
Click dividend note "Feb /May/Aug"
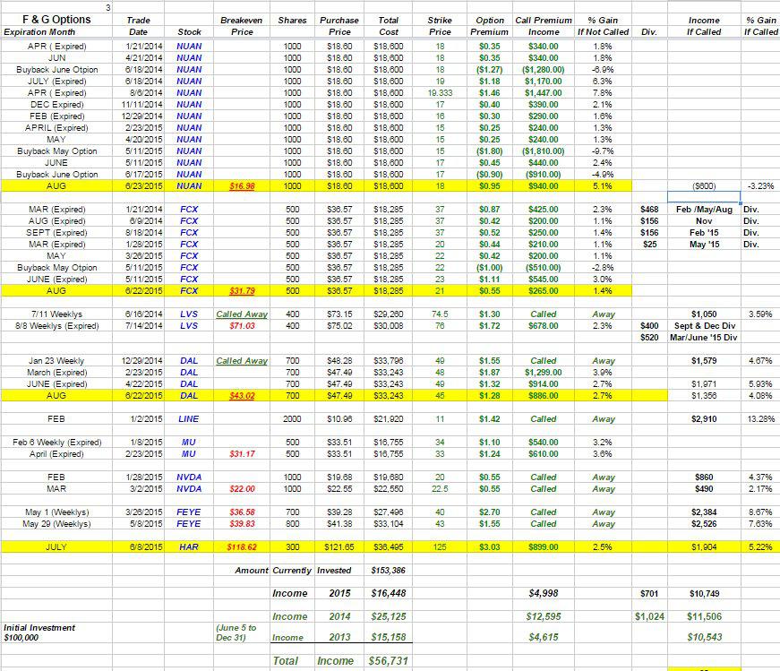tap(704, 210)
